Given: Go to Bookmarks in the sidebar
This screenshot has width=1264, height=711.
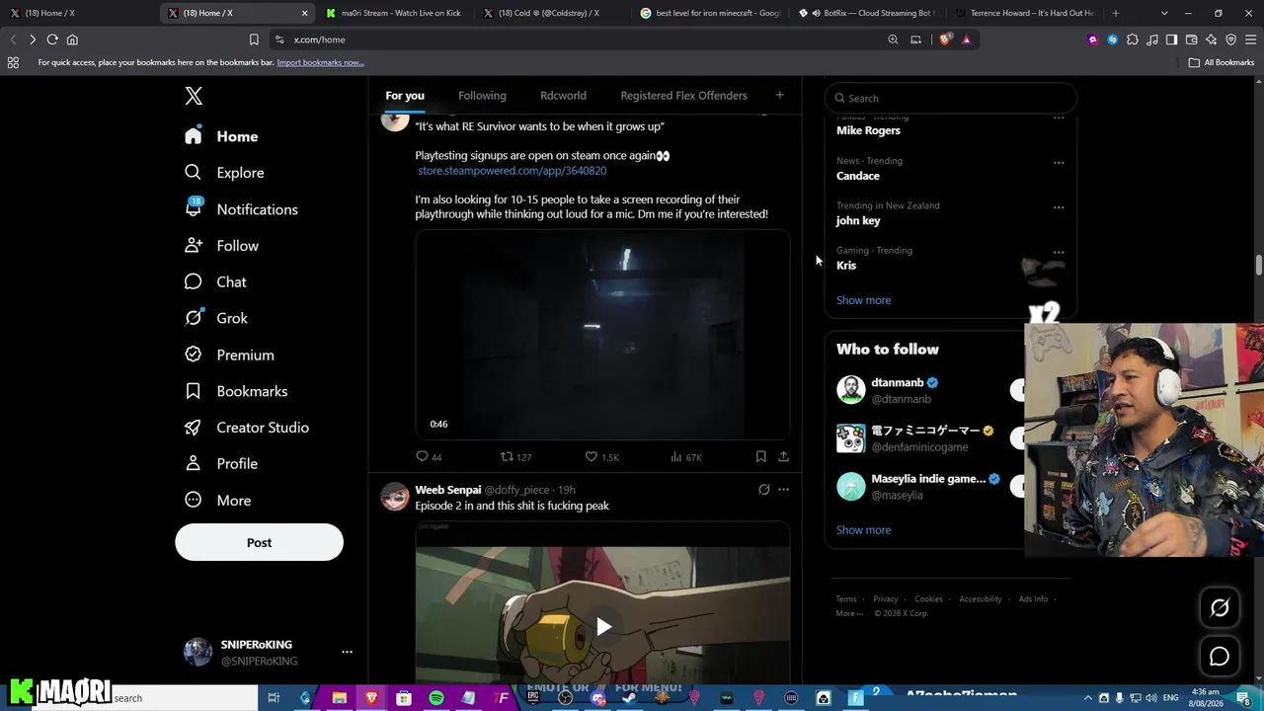Looking at the screenshot, I should (x=236, y=391).
